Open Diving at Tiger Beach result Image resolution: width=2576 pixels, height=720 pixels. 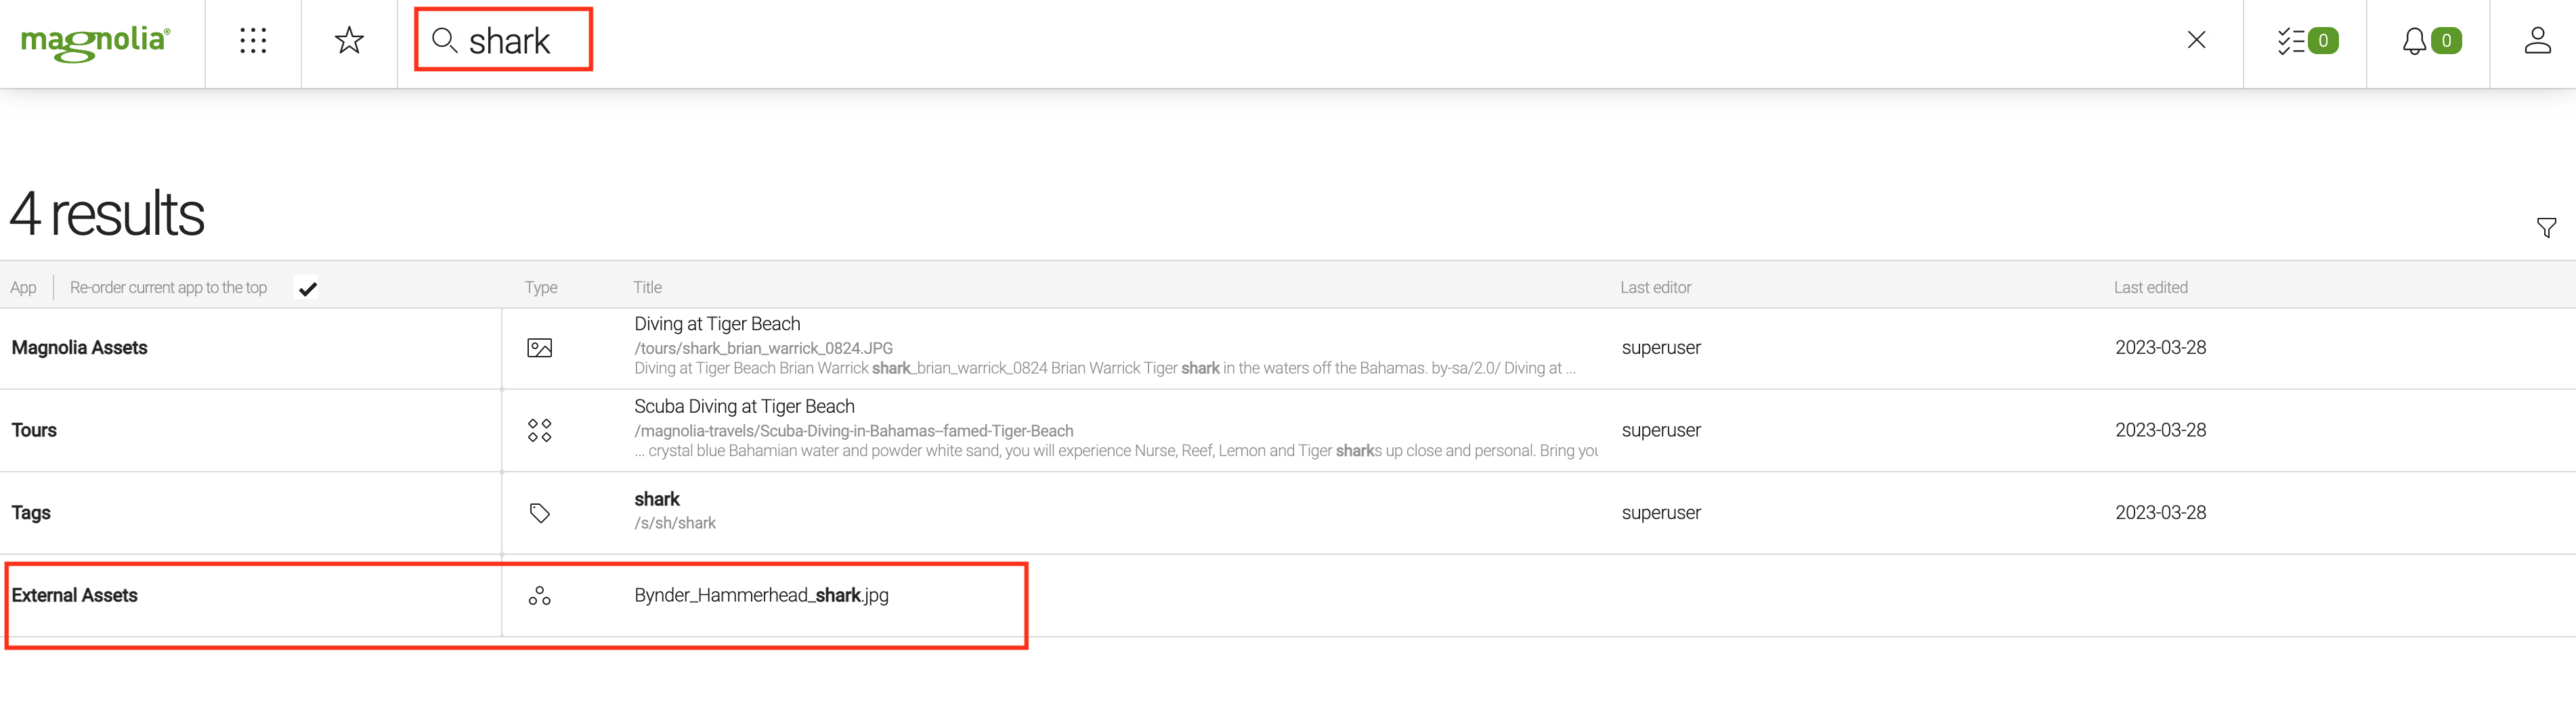[x=717, y=323]
